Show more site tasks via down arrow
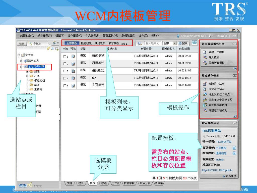Viewport: 257px width, 193px height. tap(235, 116)
